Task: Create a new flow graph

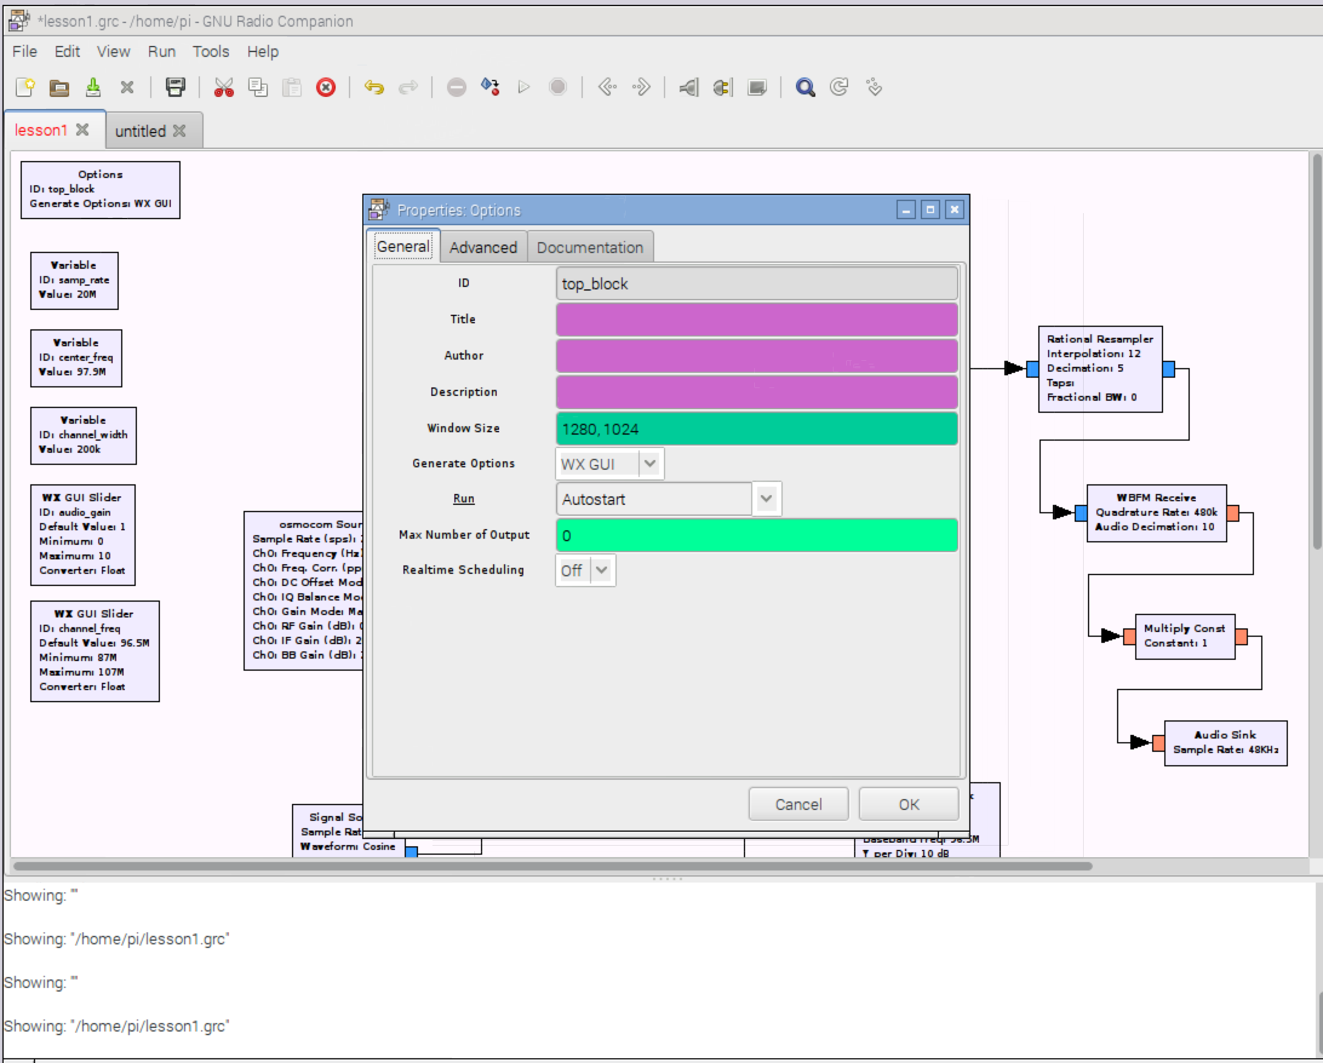Action: pos(25,87)
